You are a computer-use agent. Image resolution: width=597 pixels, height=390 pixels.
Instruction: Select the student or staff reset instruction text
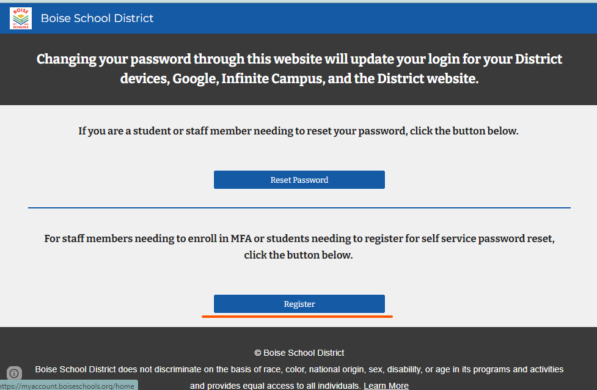click(298, 131)
